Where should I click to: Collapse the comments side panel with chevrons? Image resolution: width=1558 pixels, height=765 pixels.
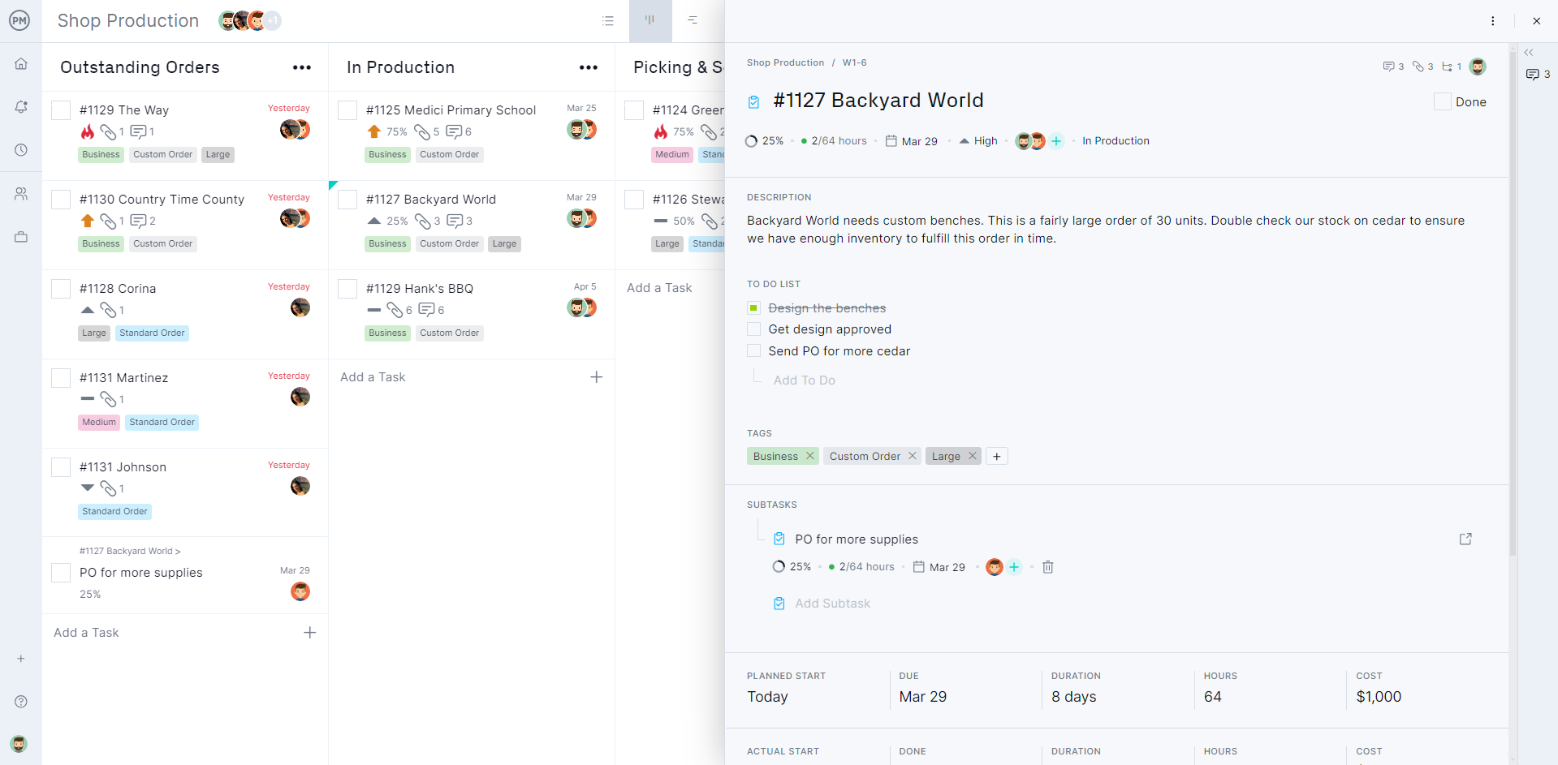[1529, 53]
